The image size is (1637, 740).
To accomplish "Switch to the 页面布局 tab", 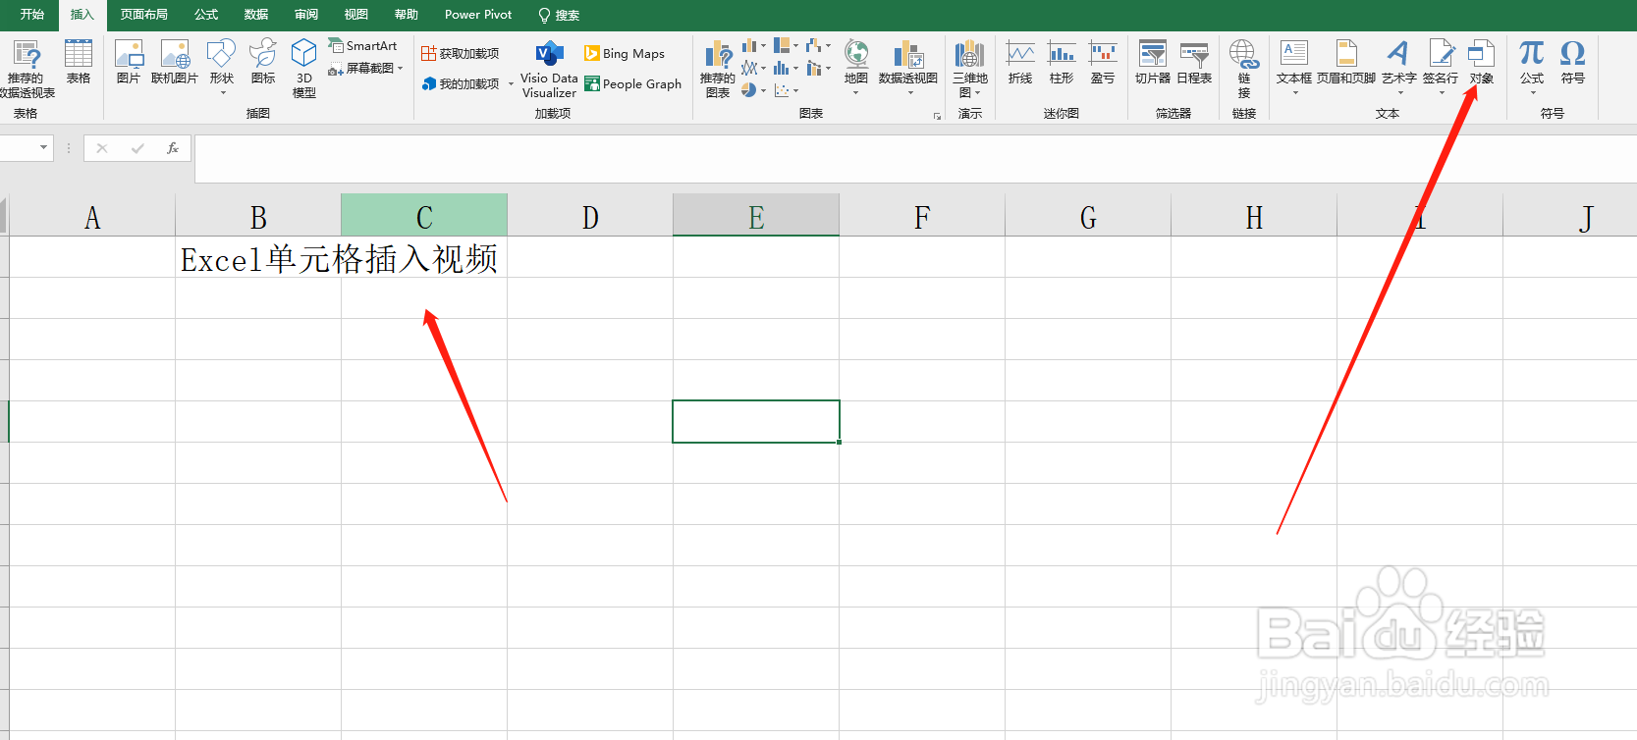I will [144, 15].
